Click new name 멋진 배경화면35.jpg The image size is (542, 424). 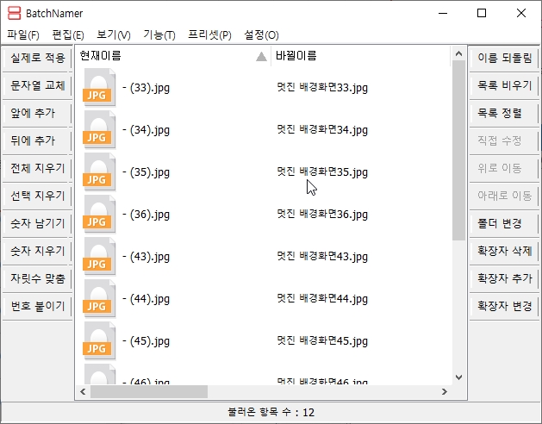click(322, 172)
